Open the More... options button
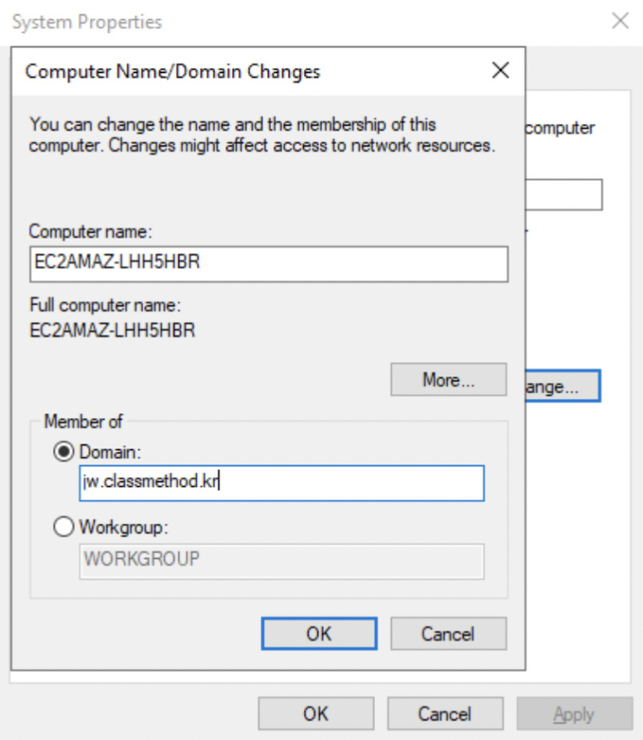This screenshot has height=740, width=643. tap(448, 380)
